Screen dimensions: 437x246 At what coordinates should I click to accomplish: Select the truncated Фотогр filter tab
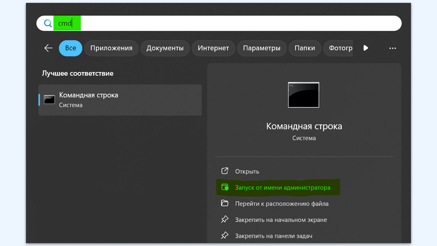[338, 48]
